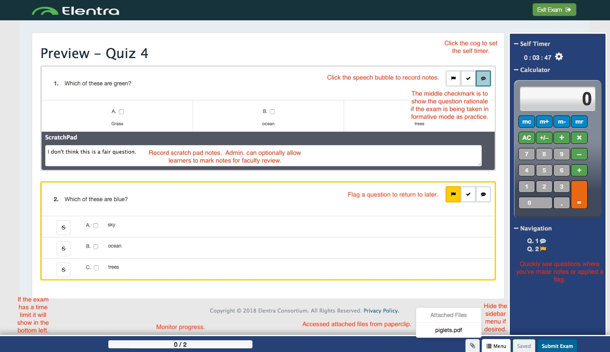Select checkbox A sky in question 2

[96, 226]
